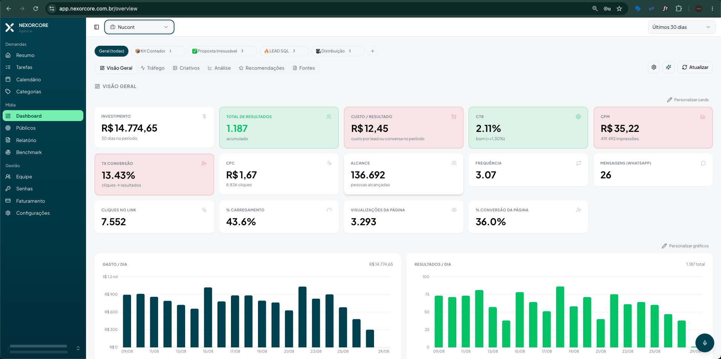Click Personalizar cards link
This screenshot has height=359, width=721.
point(688,100)
